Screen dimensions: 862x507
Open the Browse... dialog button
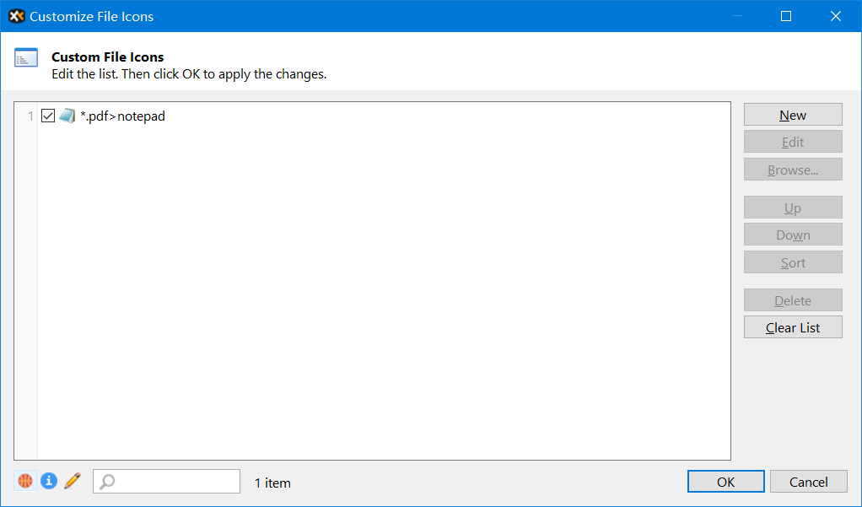pyautogui.click(x=793, y=170)
